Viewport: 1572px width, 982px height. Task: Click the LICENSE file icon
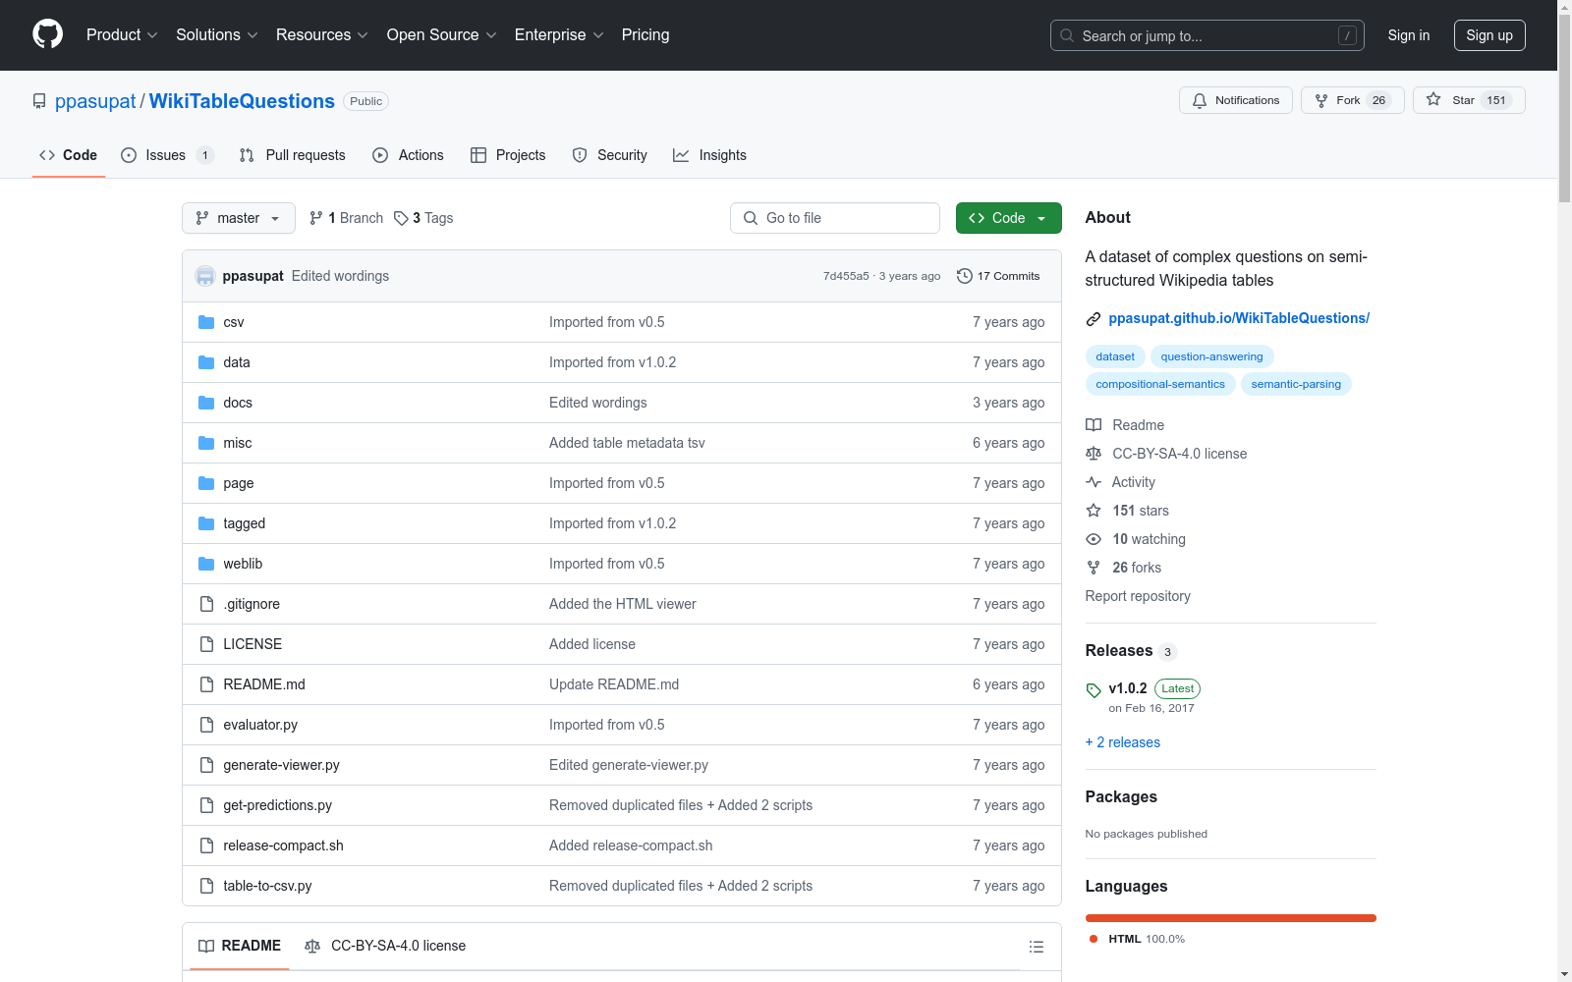[206, 644]
